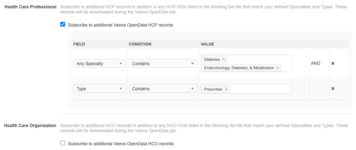Remove Endocrinology, Diabetes, & Metabolism tag
The width and height of the screenshot is (356, 150).
[x=278, y=68]
